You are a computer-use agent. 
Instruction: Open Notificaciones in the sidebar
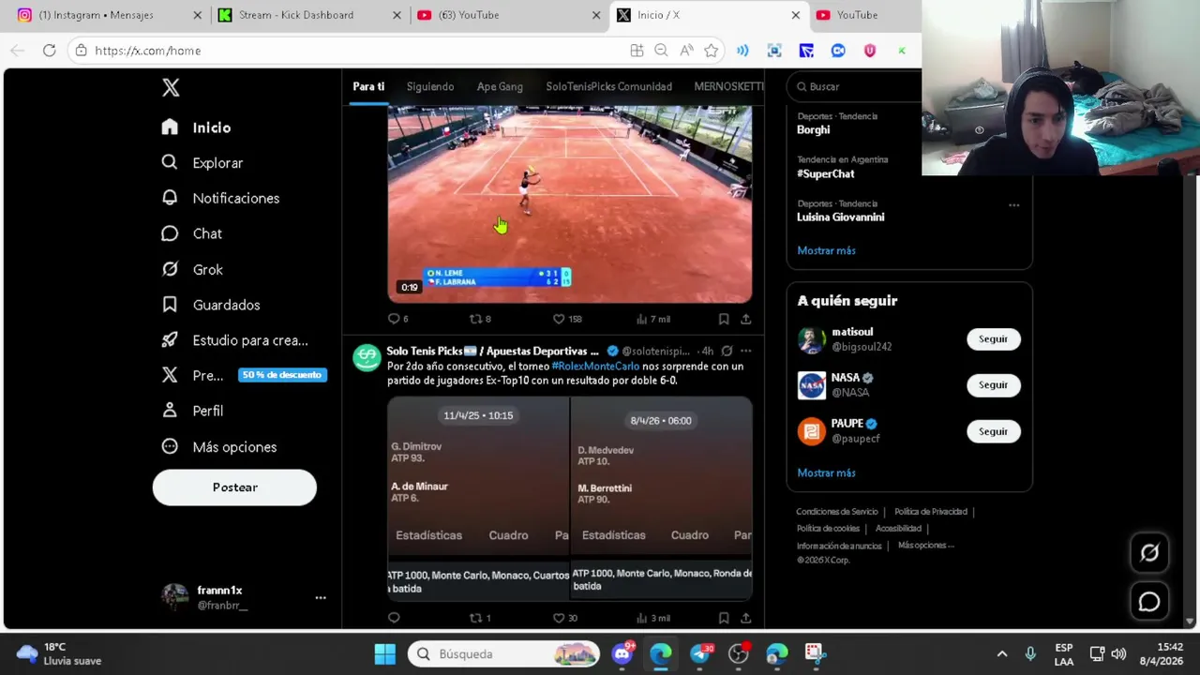220,198
